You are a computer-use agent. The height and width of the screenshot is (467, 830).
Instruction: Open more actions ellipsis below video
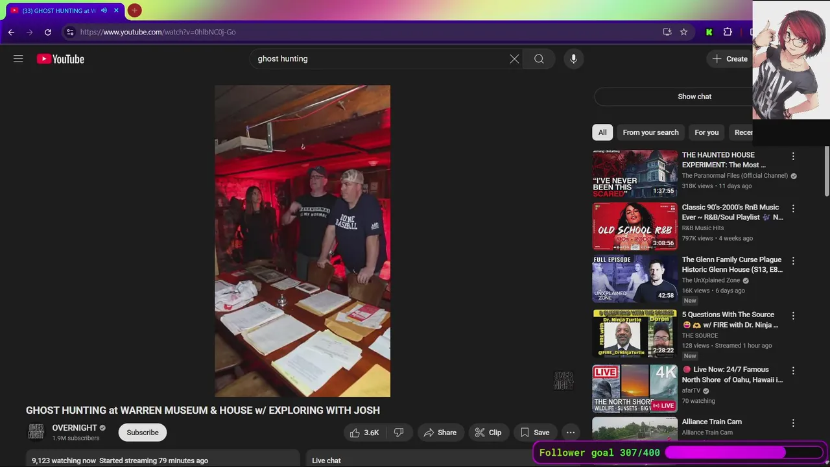(x=571, y=433)
